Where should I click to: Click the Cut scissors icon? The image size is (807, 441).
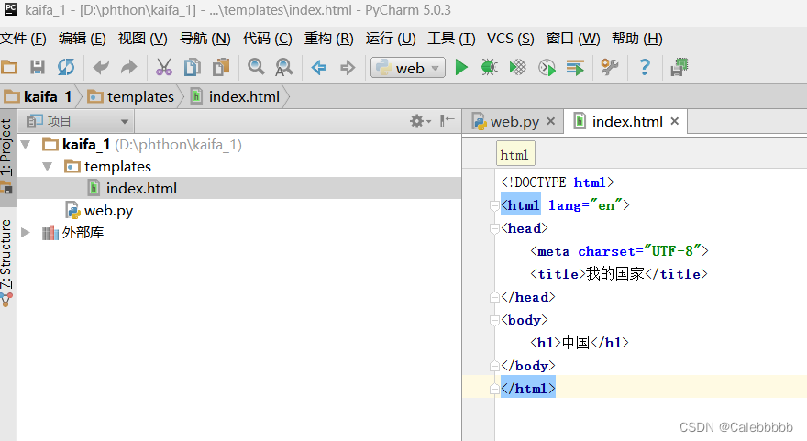164,68
